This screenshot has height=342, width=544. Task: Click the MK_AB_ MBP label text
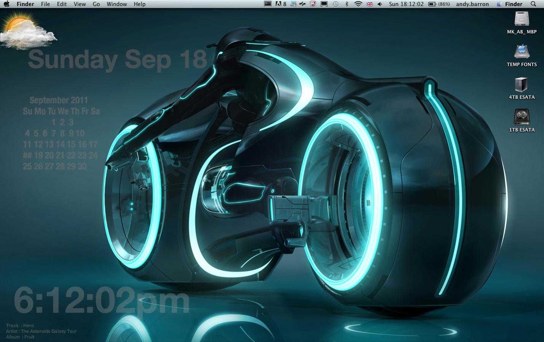click(x=522, y=32)
